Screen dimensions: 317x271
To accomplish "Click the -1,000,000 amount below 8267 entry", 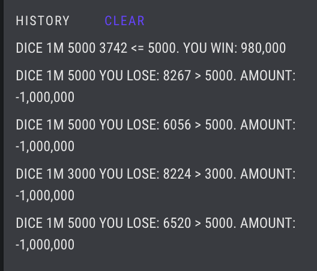I will (x=45, y=97).
